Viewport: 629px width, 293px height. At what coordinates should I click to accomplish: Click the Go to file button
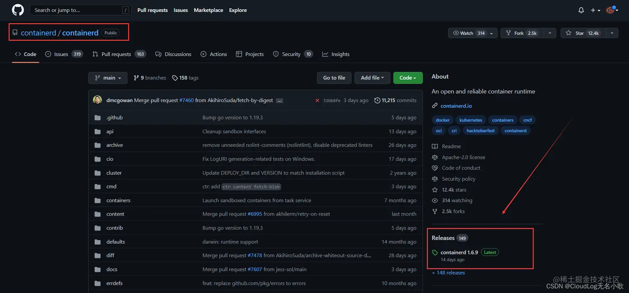334,78
